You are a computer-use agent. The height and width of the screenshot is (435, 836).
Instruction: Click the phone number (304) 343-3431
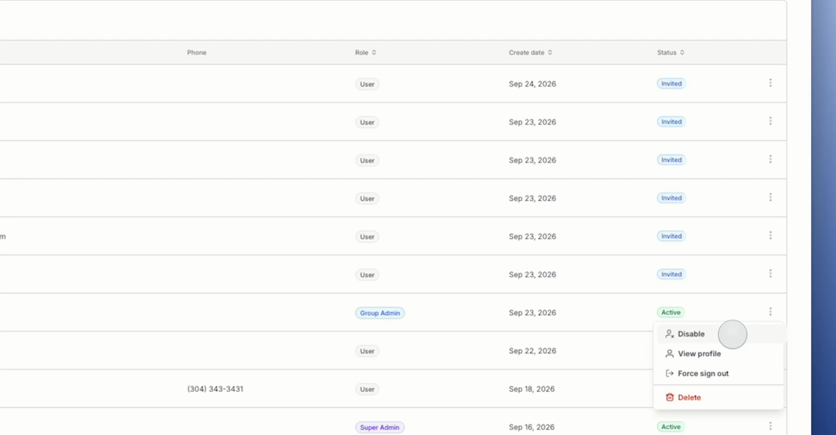click(215, 389)
